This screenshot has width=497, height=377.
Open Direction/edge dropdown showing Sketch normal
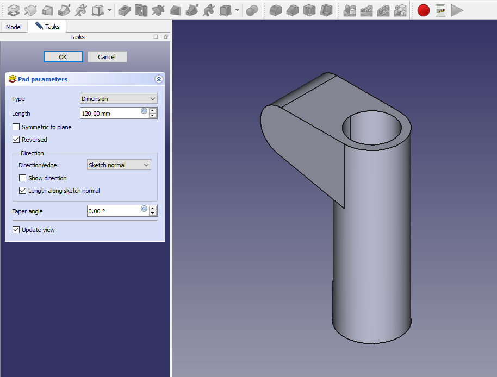pos(119,165)
